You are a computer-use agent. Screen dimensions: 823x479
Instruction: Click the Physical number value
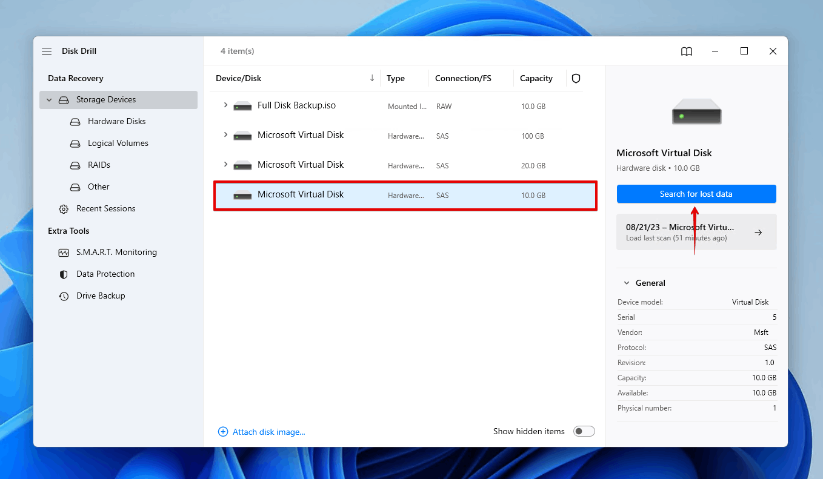point(774,408)
